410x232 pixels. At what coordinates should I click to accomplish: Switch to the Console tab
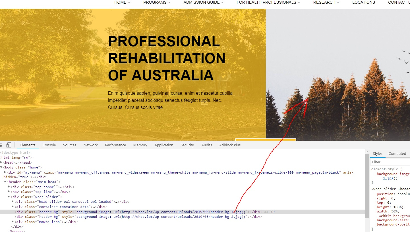coord(49,145)
